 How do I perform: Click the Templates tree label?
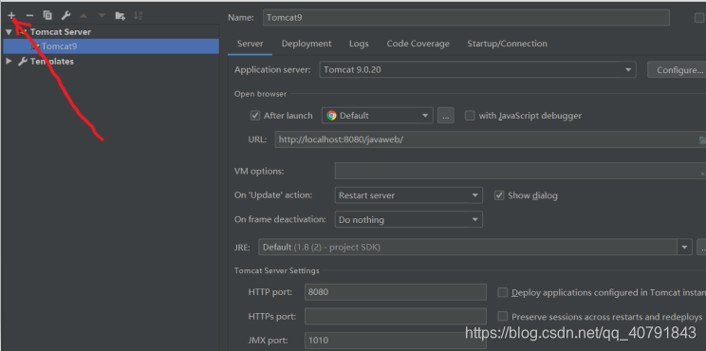pyautogui.click(x=52, y=62)
